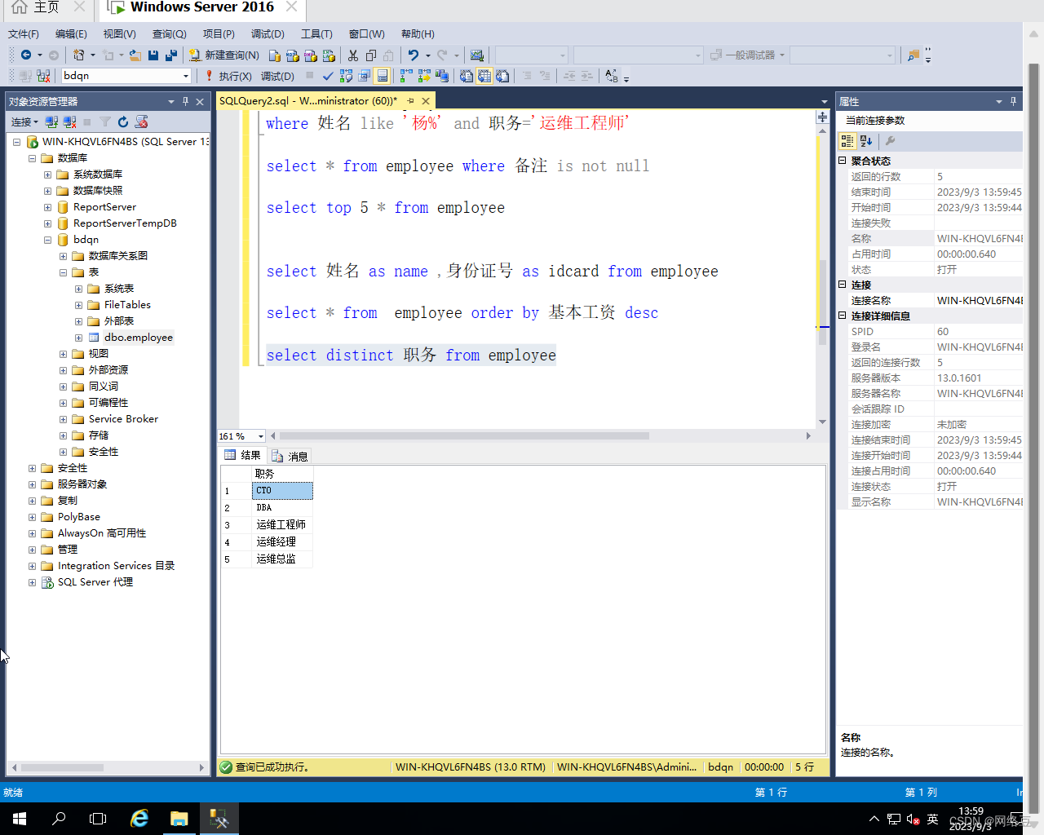Viewport: 1044px width, 835px height.
Task: Open the 连接 dropdown in Object Explorer
Action: click(x=24, y=121)
